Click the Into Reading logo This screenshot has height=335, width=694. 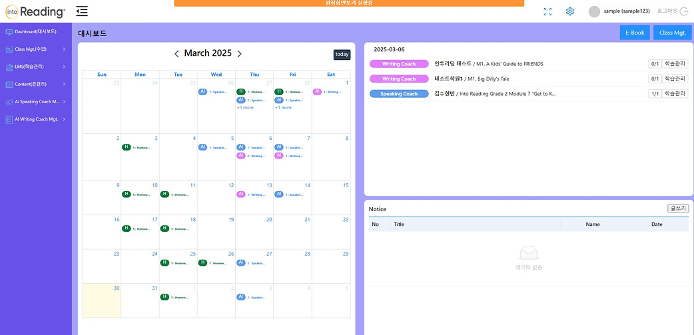(x=35, y=12)
